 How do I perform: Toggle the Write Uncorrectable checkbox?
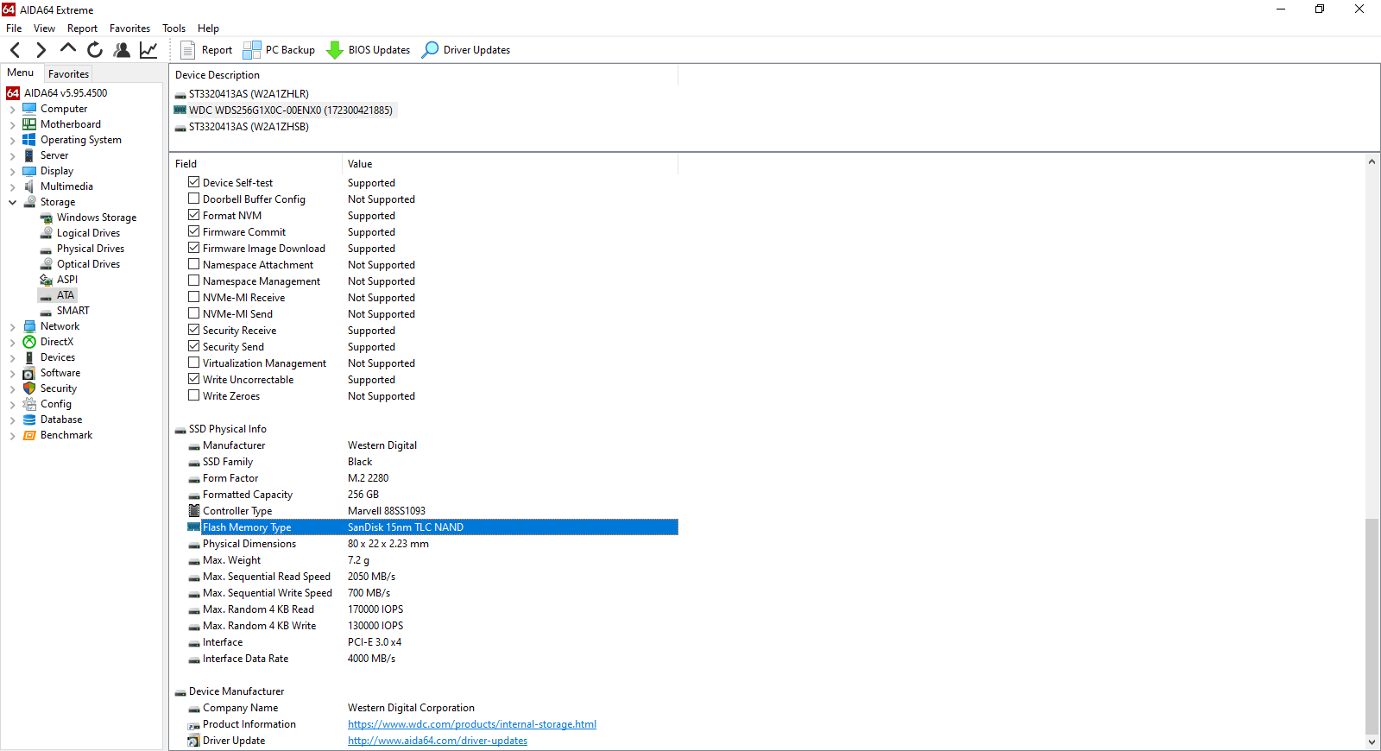click(194, 379)
